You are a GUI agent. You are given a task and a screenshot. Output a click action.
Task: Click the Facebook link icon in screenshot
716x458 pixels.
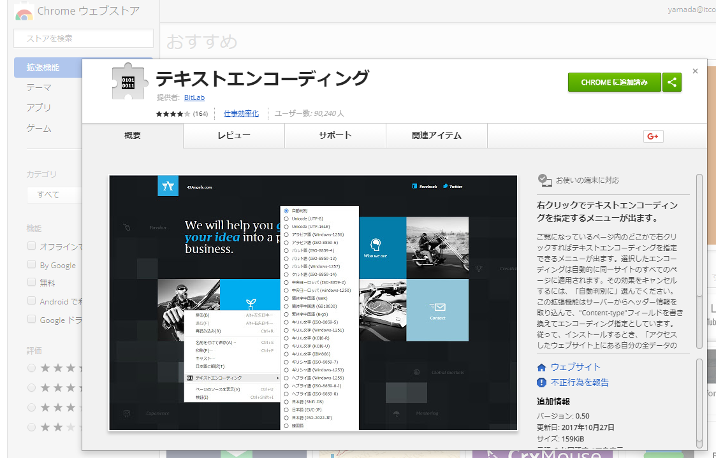tap(414, 186)
